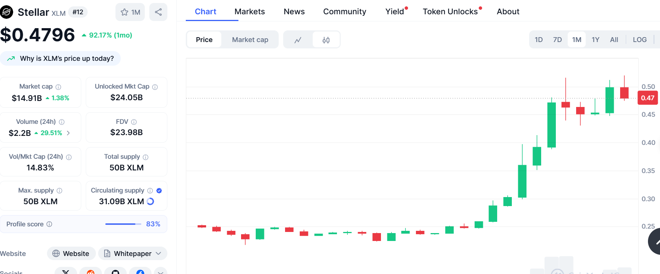The width and height of the screenshot is (660, 274).
Task: Click Profile score info icon
Action: pyautogui.click(x=49, y=224)
